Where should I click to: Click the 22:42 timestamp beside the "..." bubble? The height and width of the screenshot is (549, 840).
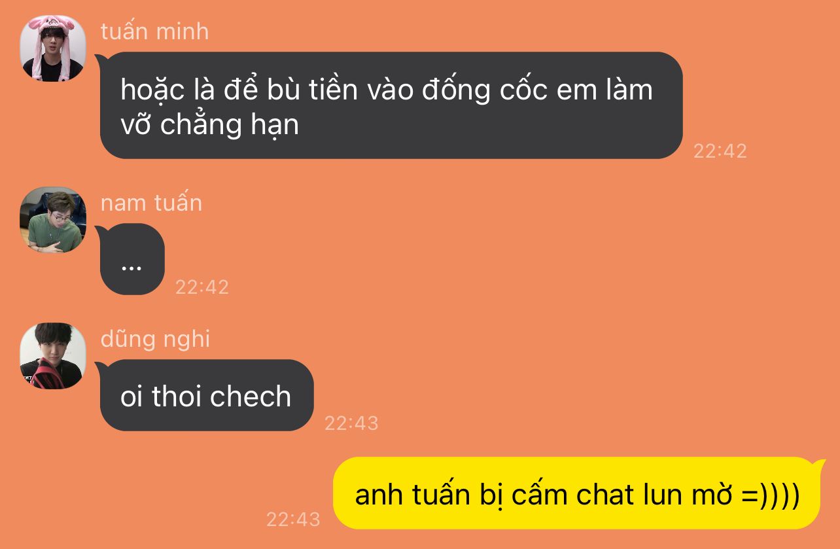pos(202,287)
